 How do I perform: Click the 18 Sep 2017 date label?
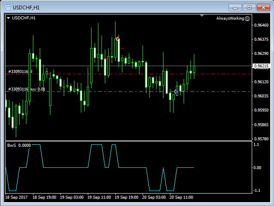[16, 197]
